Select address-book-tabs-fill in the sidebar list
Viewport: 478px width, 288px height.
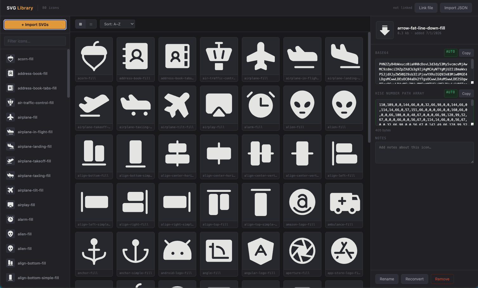[35, 88]
